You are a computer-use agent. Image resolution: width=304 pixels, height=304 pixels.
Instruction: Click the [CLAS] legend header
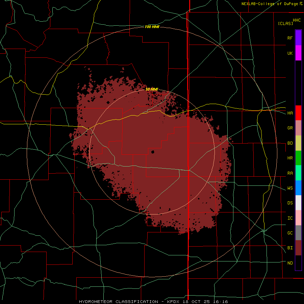pos(285,23)
